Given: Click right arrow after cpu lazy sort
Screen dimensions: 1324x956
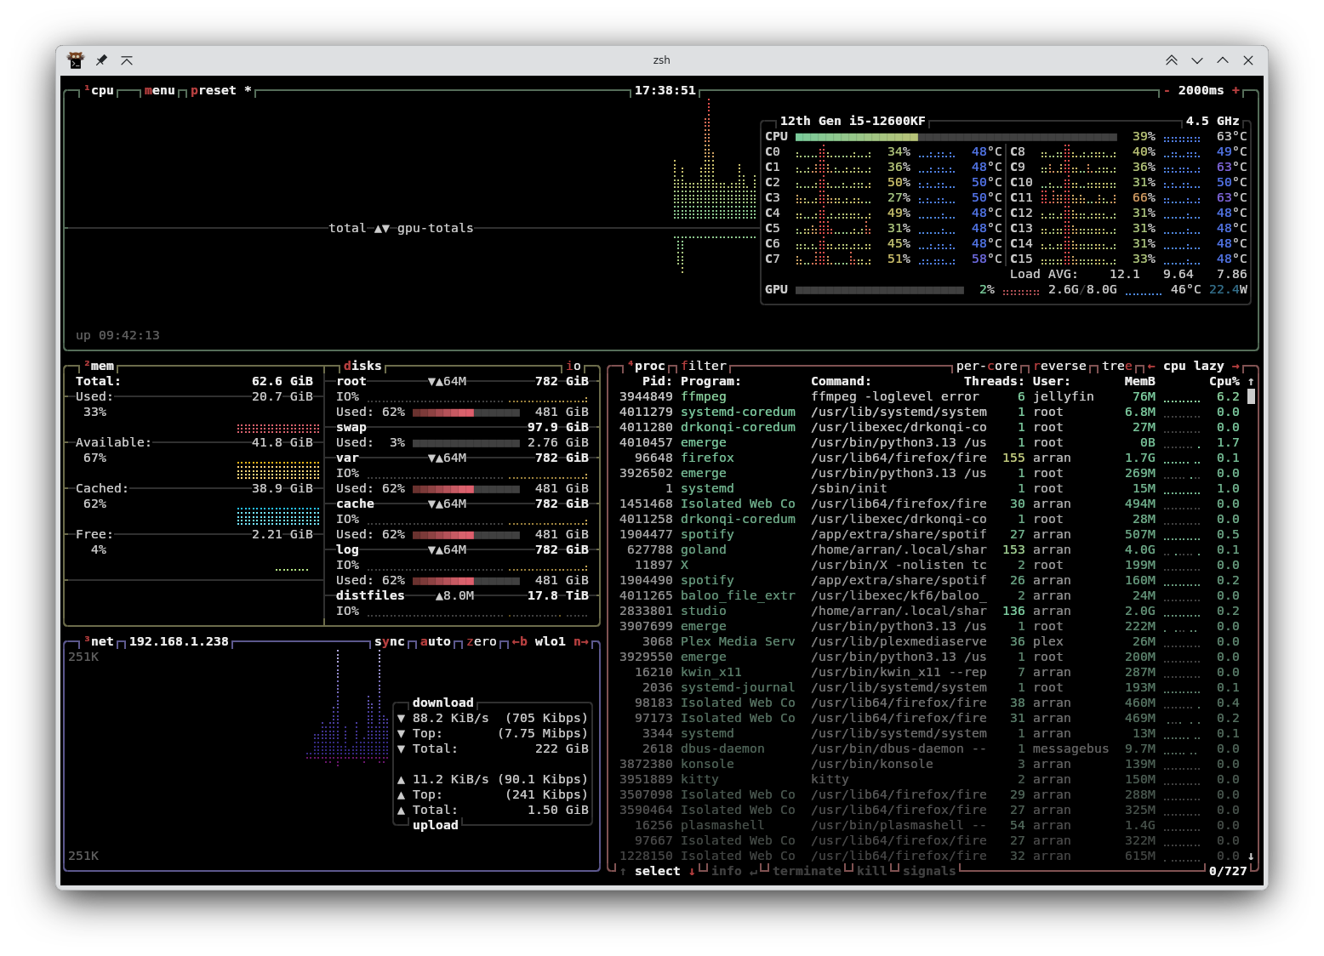Looking at the screenshot, I should [x=1236, y=367].
